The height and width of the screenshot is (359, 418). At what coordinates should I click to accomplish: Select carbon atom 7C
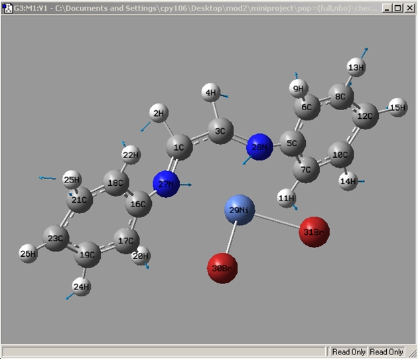tap(306, 170)
